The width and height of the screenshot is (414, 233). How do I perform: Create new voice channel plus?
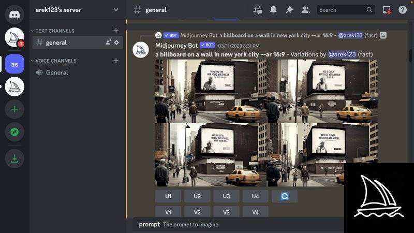tap(116, 61)
